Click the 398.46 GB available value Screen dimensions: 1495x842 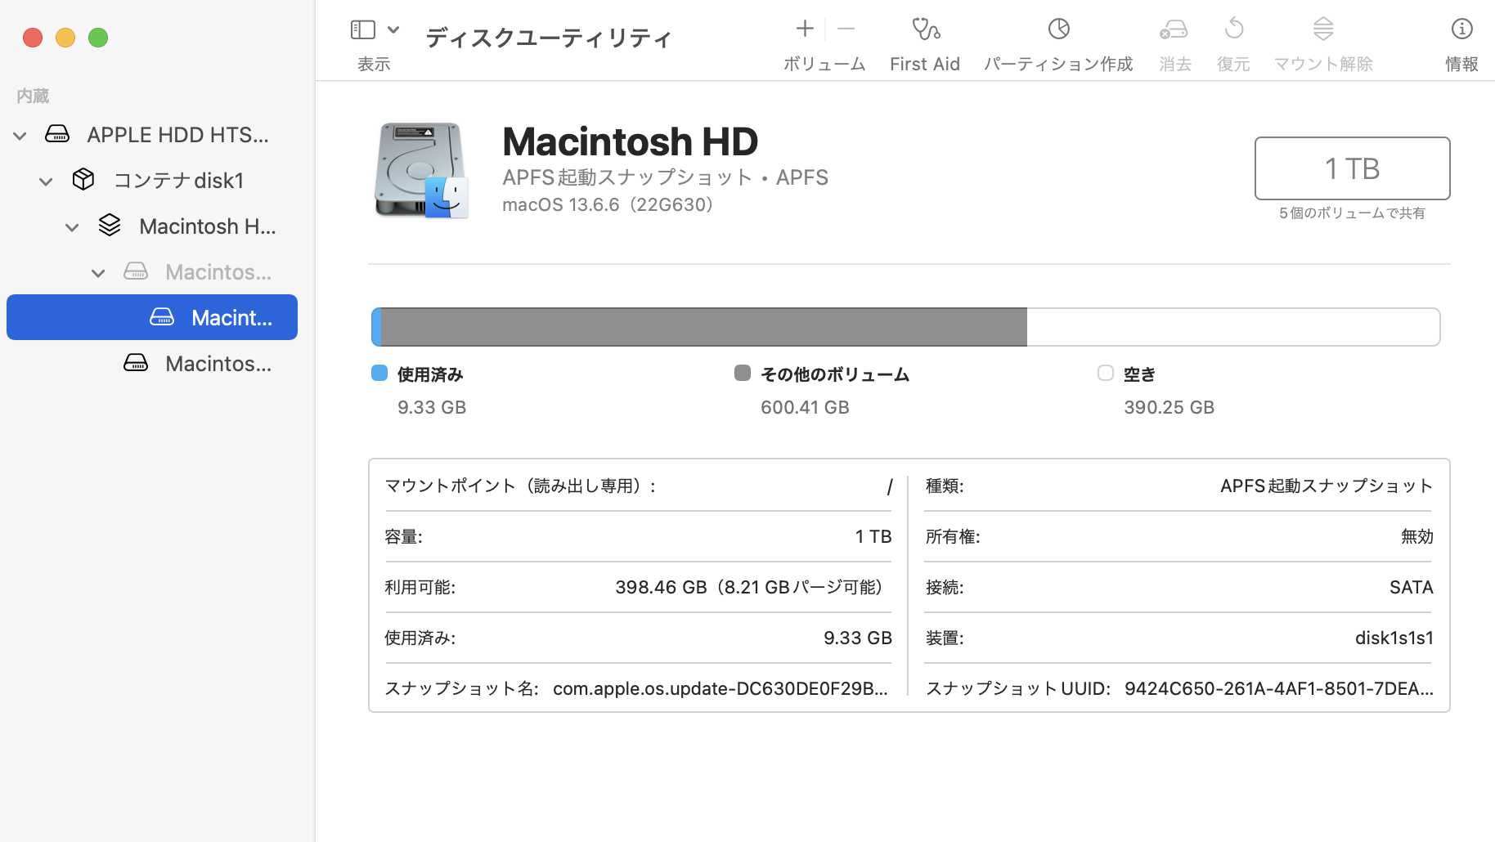pos(752,587)
